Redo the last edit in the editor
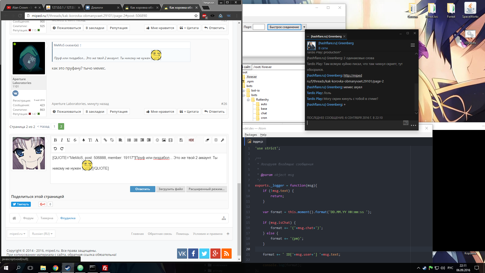The width and height of the screenshot is (485, 273). click(x=62, y=149)
